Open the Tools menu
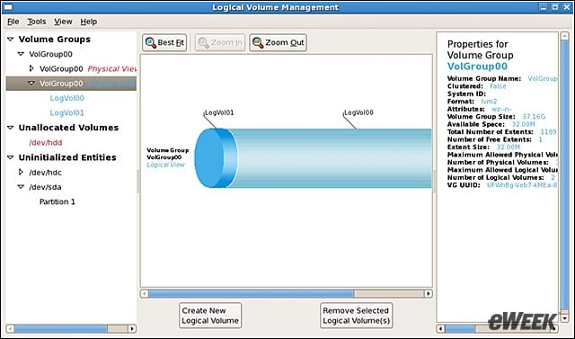The image size is (575, 339). tap(37, 22)
